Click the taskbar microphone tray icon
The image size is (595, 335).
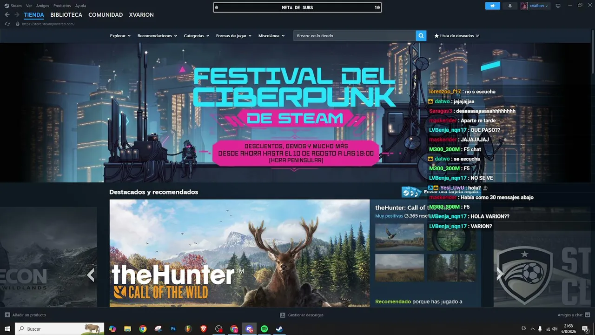[x=540, y=329]
